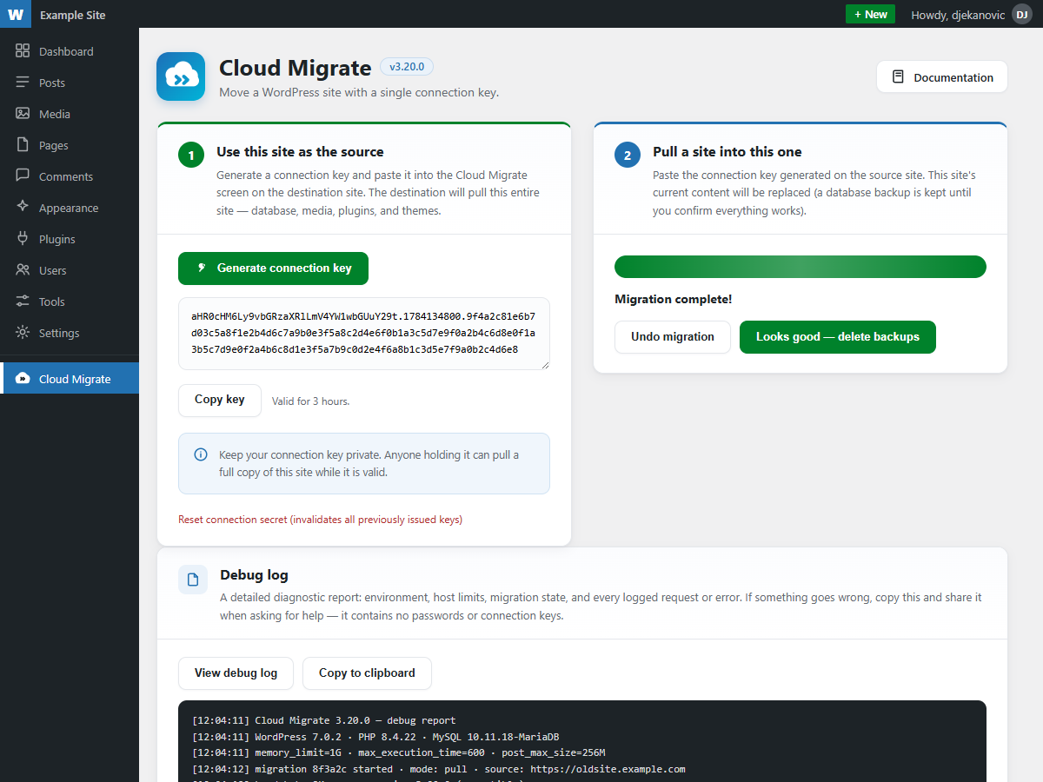Open the Settings menu item
The image size is (1043, 782).
[x=70, y=333]
